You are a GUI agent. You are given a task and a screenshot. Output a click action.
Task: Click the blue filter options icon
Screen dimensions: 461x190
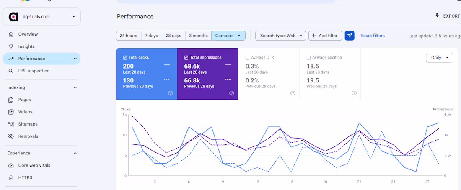(350, 36)
